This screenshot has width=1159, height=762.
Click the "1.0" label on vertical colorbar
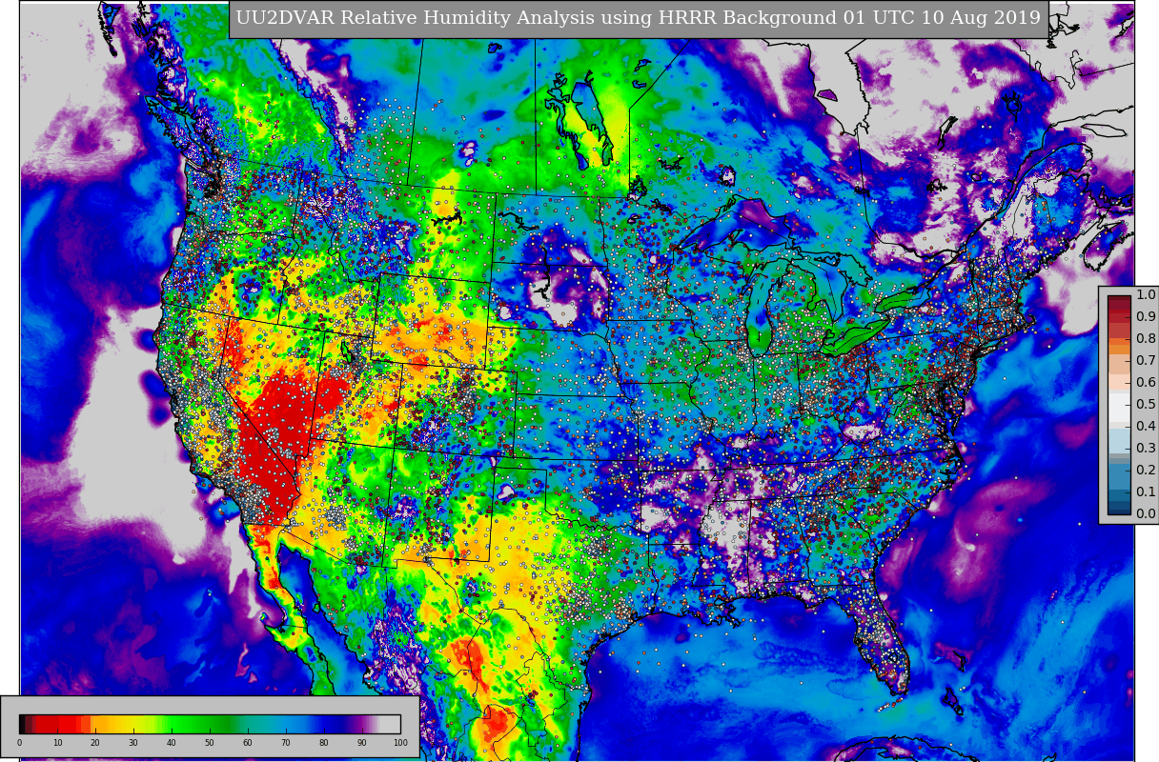tap(1146, 295)
